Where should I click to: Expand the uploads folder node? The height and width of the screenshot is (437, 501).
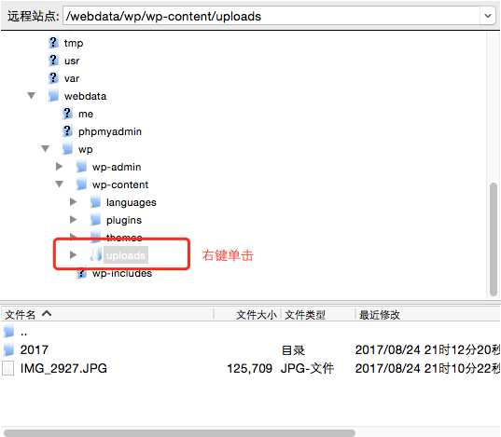73,254
